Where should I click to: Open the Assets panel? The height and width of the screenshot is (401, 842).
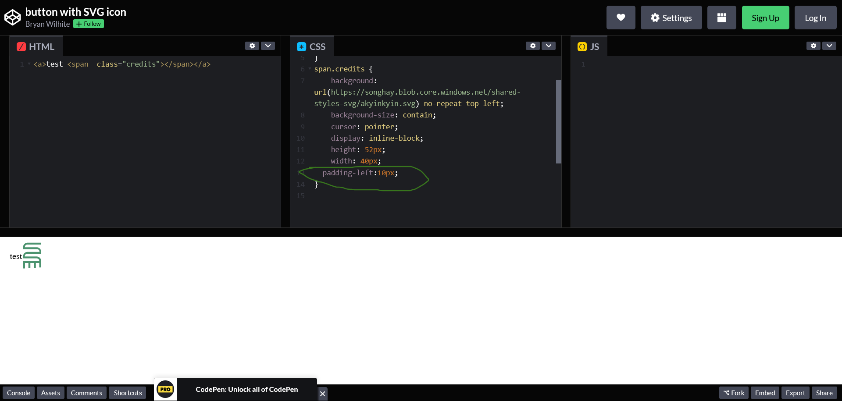[50, 393]
